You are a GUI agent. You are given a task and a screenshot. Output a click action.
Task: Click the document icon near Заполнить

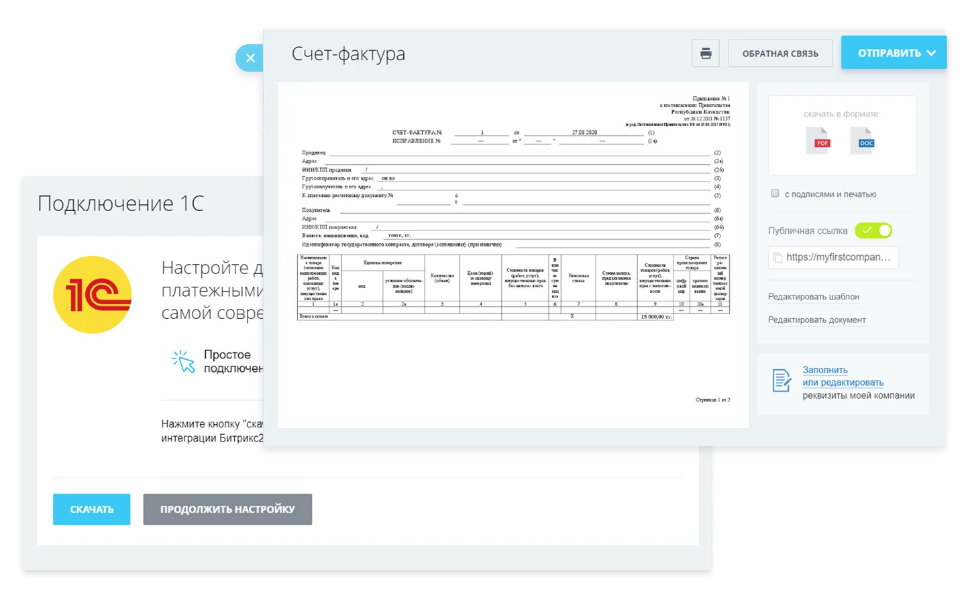click(781, 381)
